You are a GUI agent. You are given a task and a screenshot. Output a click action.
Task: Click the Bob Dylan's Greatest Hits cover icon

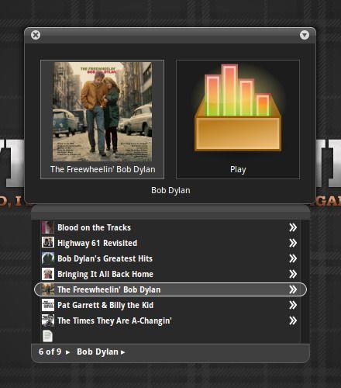pyautogui.click(x=48, y=258)
